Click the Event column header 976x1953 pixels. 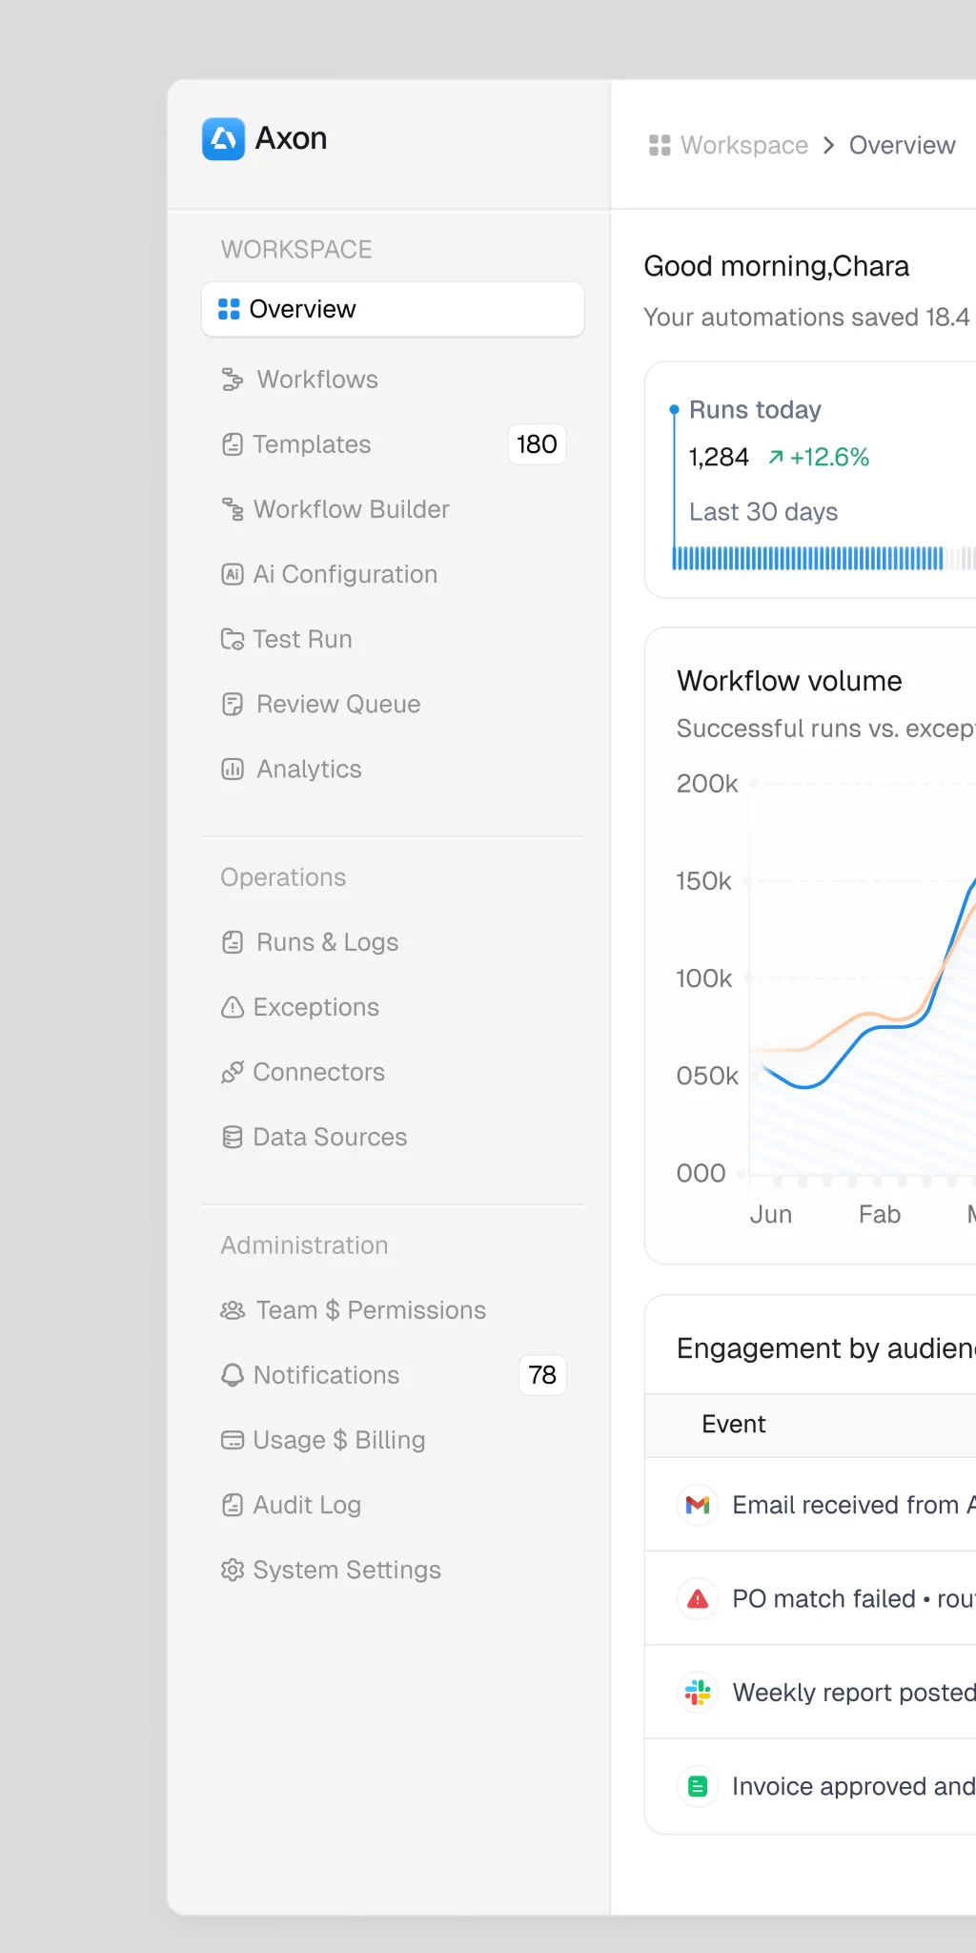tap(734, 1424)
